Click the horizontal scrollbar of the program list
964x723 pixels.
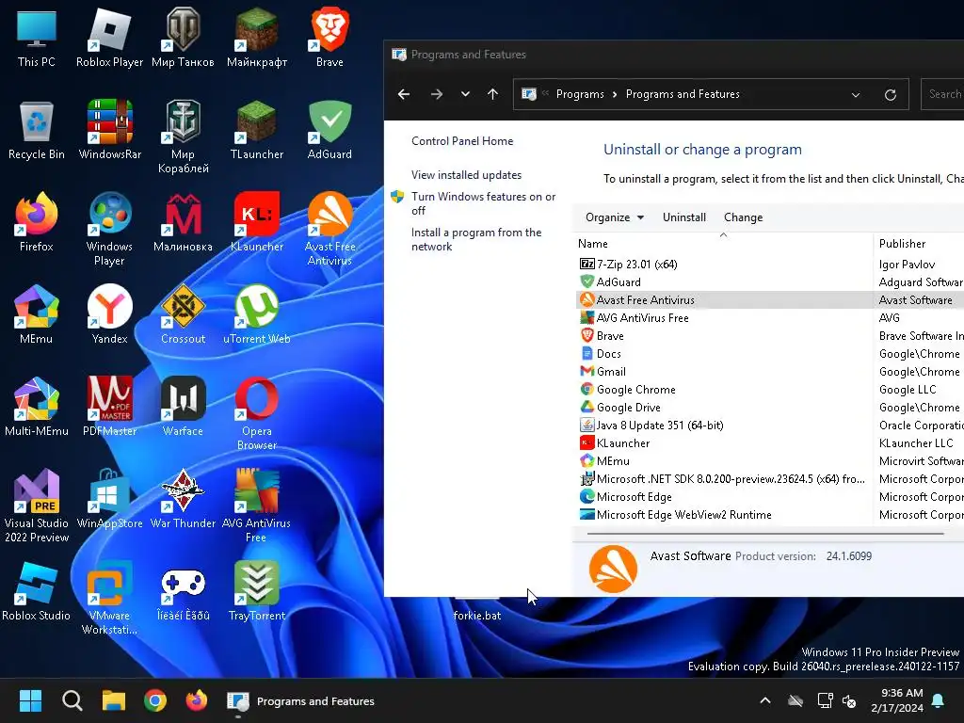[x=765, y=534]
